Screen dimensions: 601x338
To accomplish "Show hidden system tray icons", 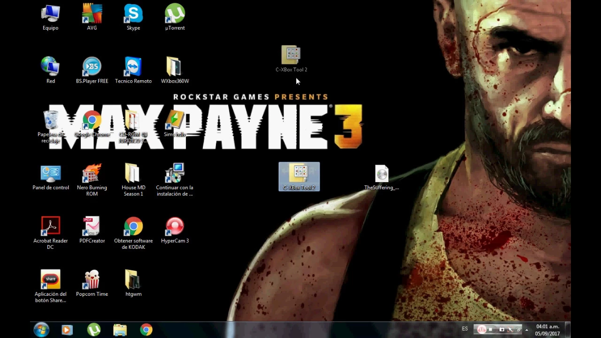I will coord(526,330).
